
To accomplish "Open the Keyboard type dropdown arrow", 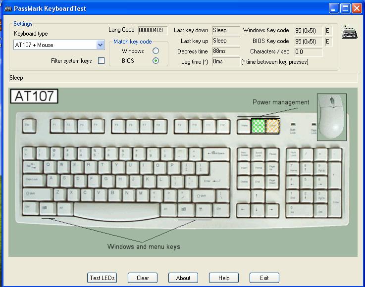I will click(x=101, y=45).
